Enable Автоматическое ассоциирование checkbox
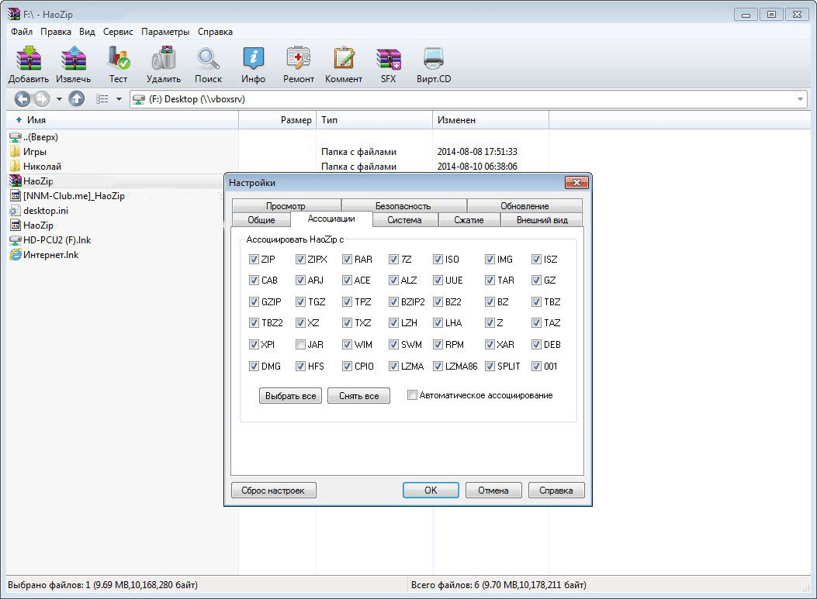This screenshot has height=599, width=817. click(x=412, y=395)
